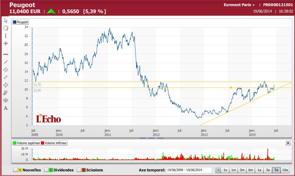Select the text annotation tool
The image size is (295, 176).
coord(6,108)
